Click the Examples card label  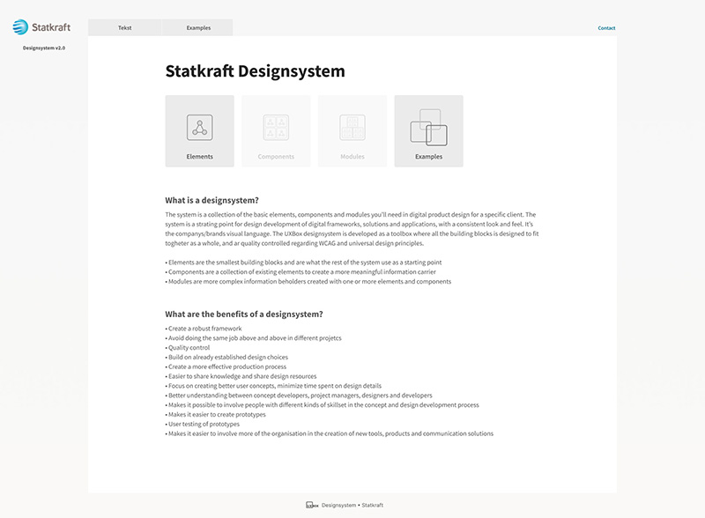429,157
